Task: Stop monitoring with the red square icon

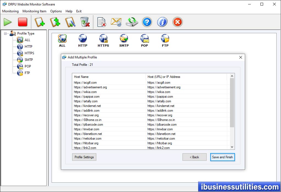Action: coord(23,22)
